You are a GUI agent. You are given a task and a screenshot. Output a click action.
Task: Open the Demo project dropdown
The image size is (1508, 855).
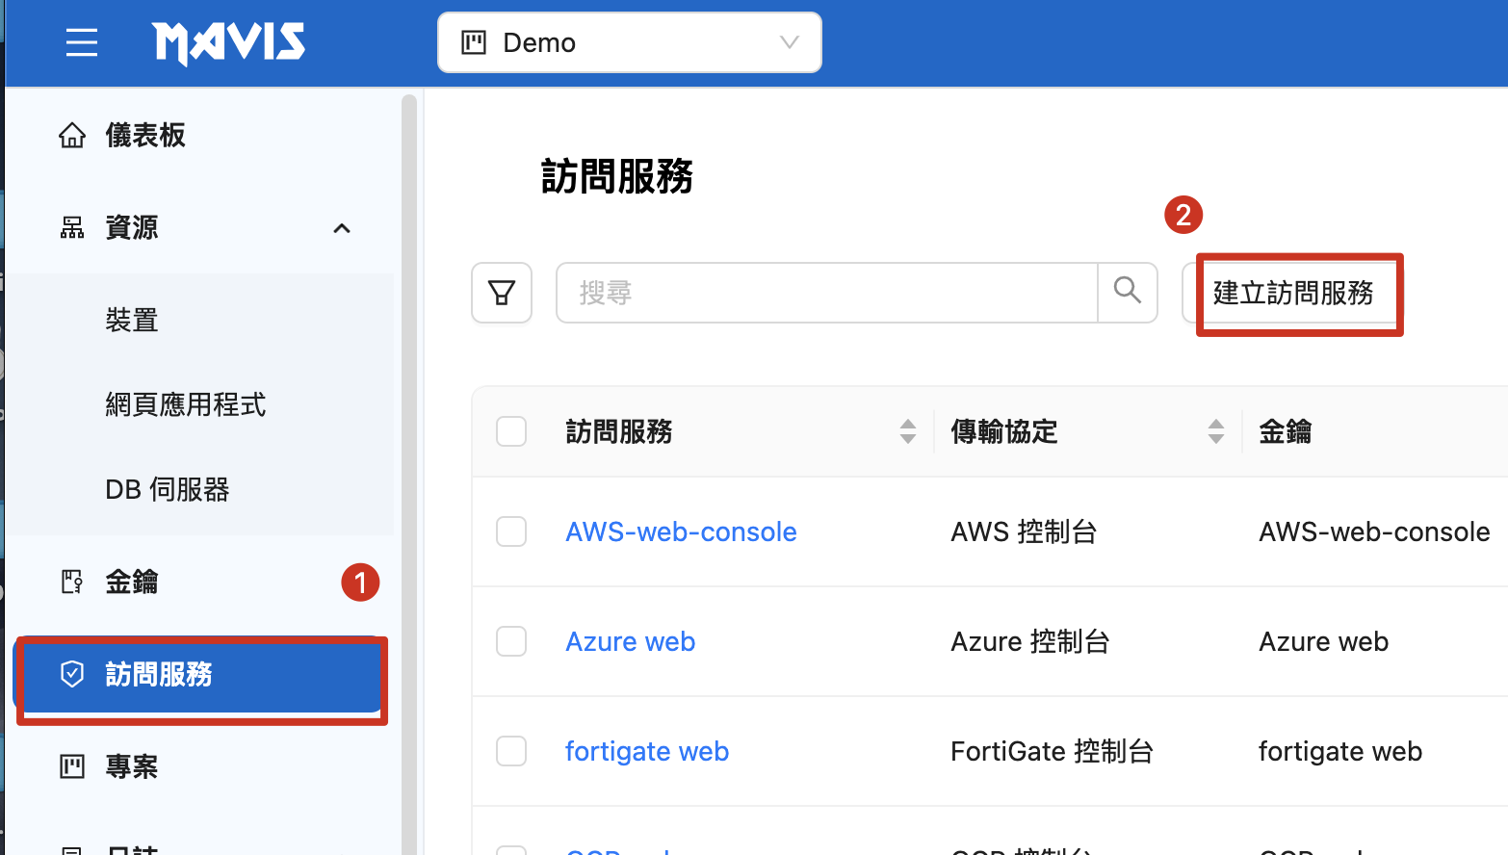pyautogui.click(x=630, y=42)
